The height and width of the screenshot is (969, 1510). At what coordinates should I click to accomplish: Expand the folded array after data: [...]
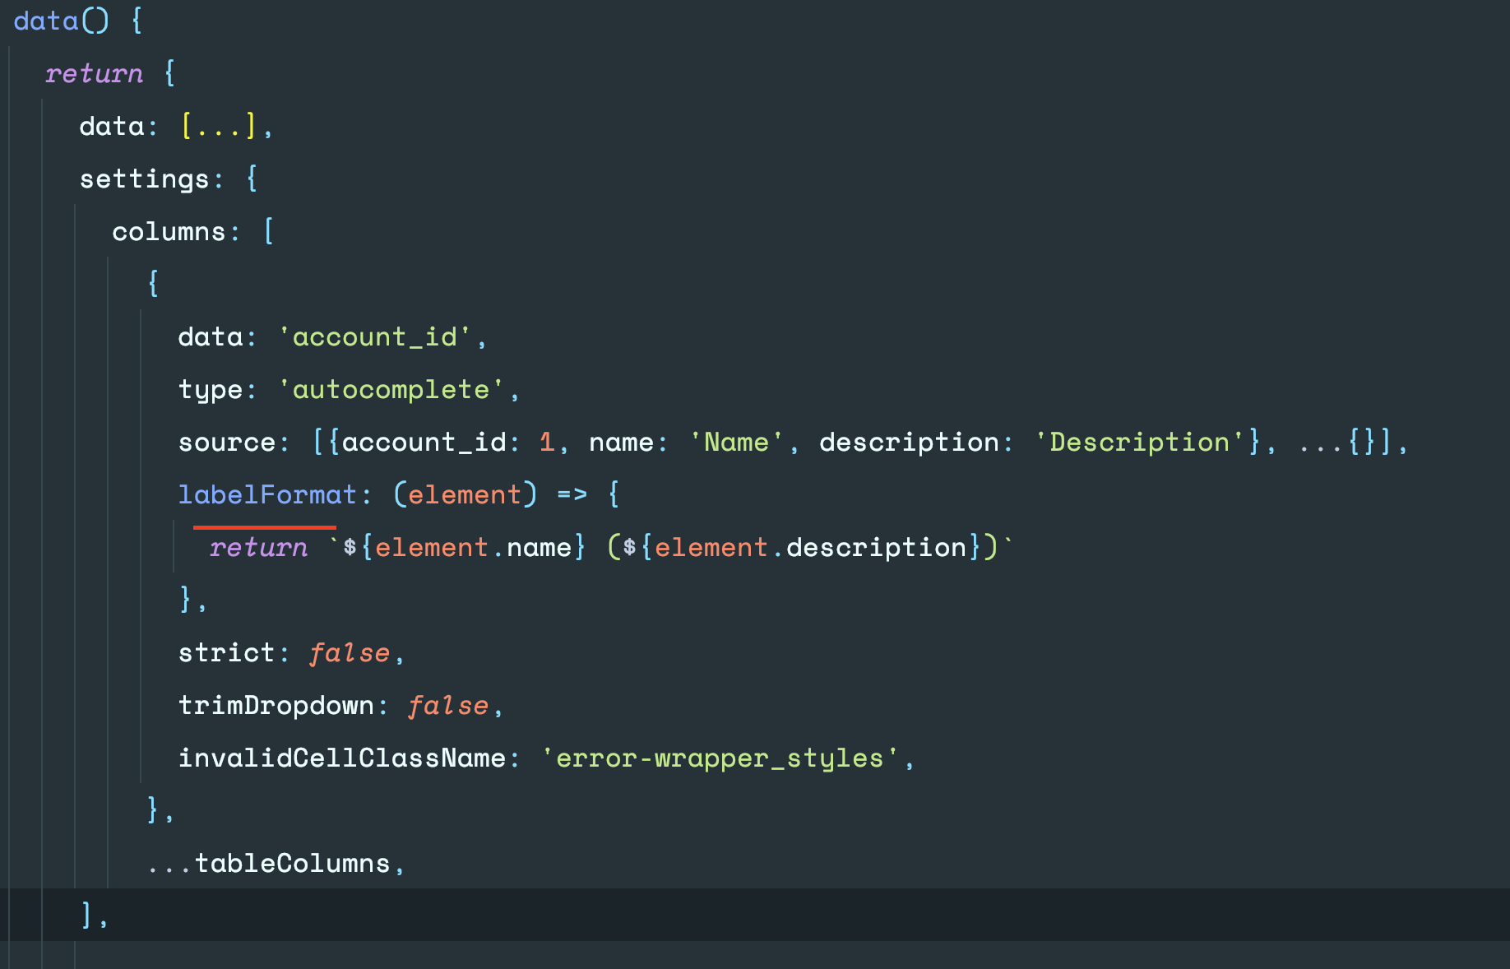coord(219,126)
